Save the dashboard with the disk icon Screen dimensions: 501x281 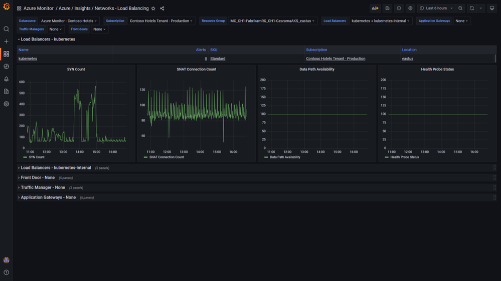pos(387,8)
